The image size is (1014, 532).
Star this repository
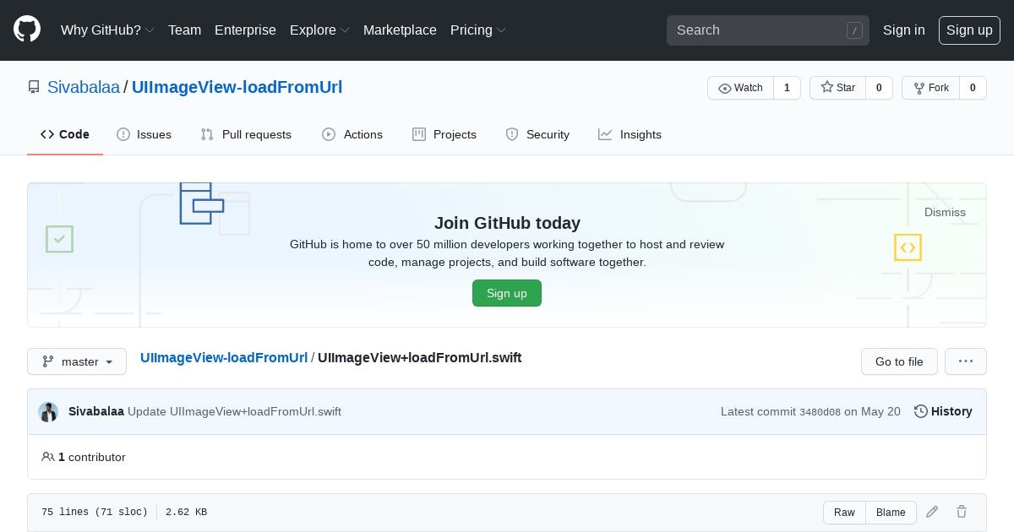click(837, 88)
